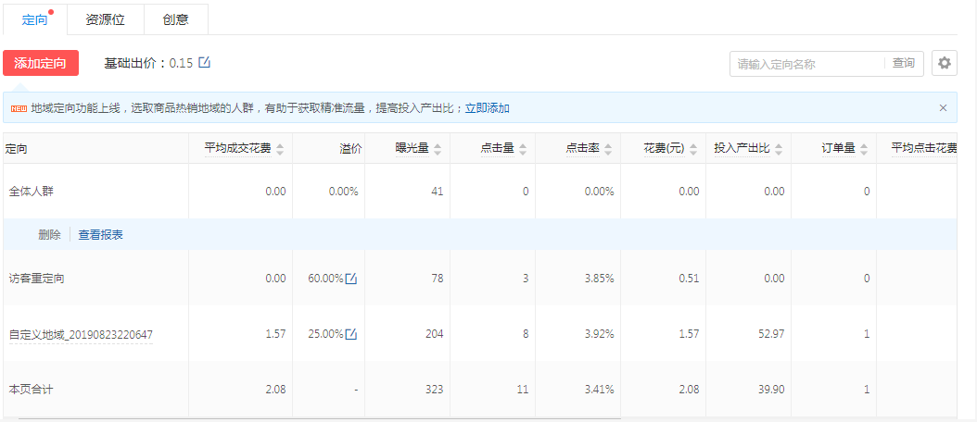
Task: Click the 查询 search button
Action: (x=904, y=64)
